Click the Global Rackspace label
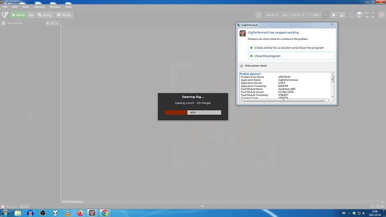Viewport: 386px width, 217px height. 73,201
